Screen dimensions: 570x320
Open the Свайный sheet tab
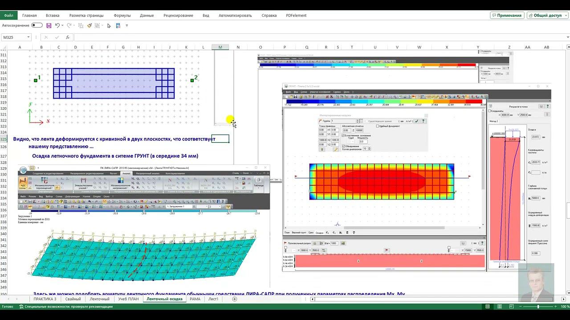[73, 299]
